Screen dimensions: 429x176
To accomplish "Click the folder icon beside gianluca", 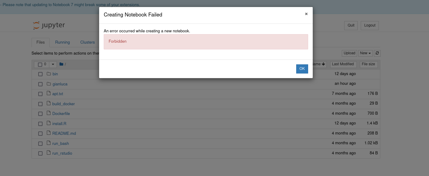I will [x=48, y=84].
